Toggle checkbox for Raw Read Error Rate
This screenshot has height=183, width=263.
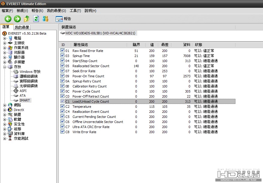coord(63,50)
